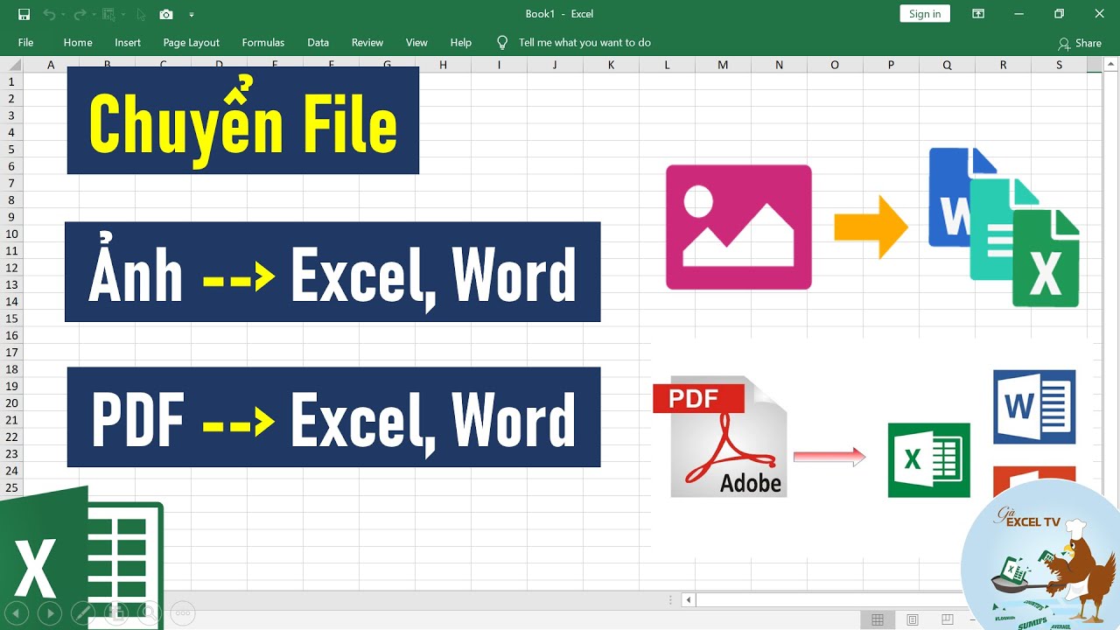
Task: Select column Q header
Action: point(947,65)
